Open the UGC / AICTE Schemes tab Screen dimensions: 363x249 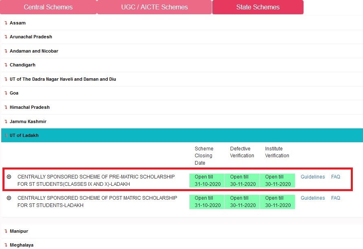[154, 7]
